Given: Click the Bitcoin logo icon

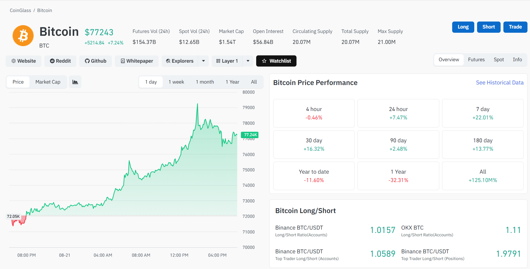Looking at the screenshot, I should coord(23,36).
